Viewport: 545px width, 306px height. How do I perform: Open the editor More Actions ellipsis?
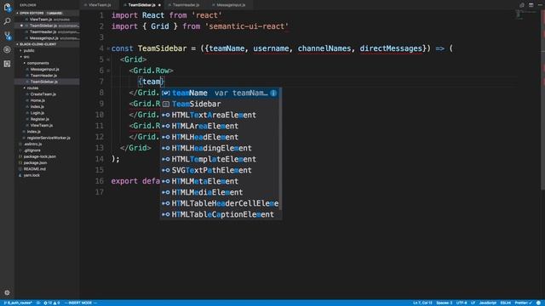540,5
